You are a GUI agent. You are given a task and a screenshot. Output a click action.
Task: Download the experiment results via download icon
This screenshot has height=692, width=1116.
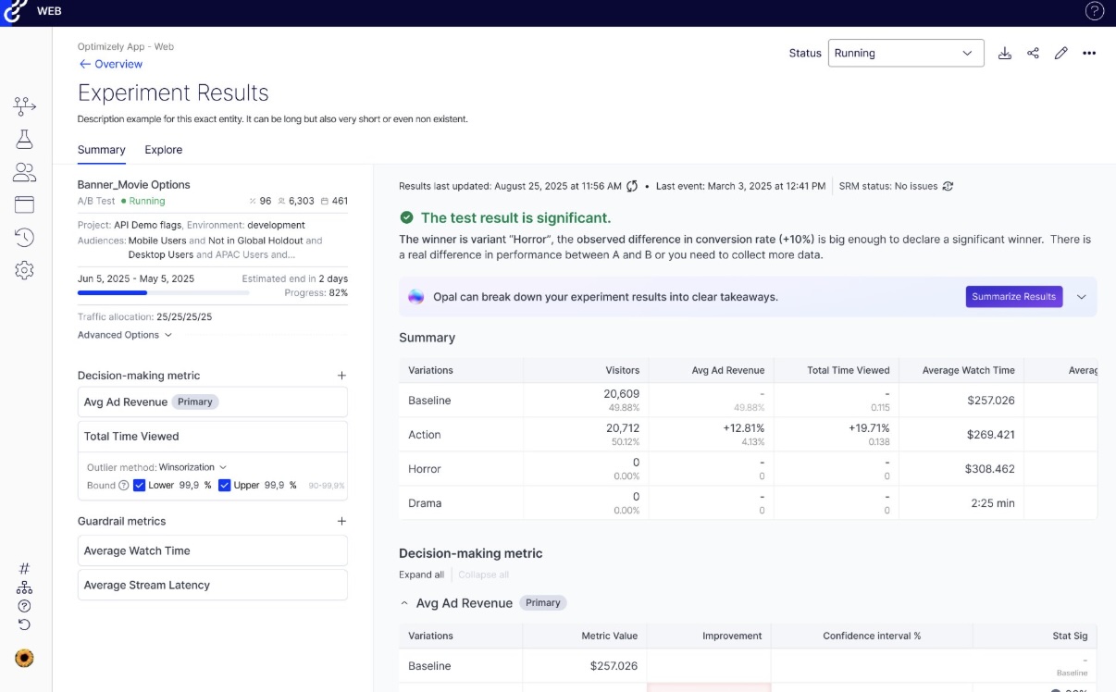coord(1005,53)
